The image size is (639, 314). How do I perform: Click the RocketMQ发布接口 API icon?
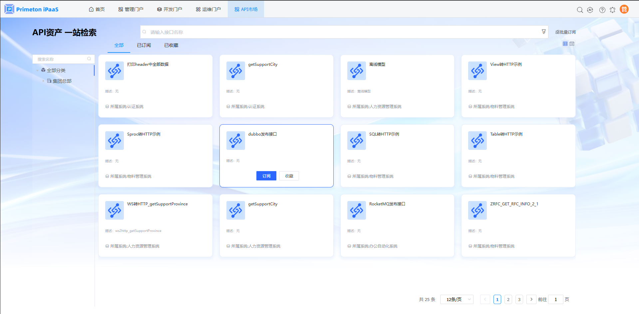[356, 210]
